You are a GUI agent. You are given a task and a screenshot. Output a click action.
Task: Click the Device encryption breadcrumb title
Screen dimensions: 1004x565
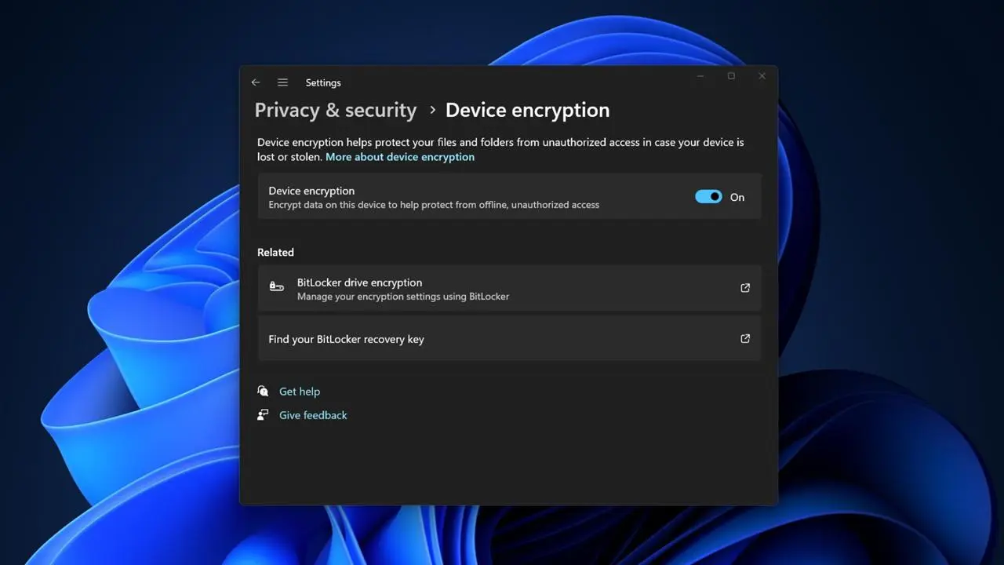(528, 110)
